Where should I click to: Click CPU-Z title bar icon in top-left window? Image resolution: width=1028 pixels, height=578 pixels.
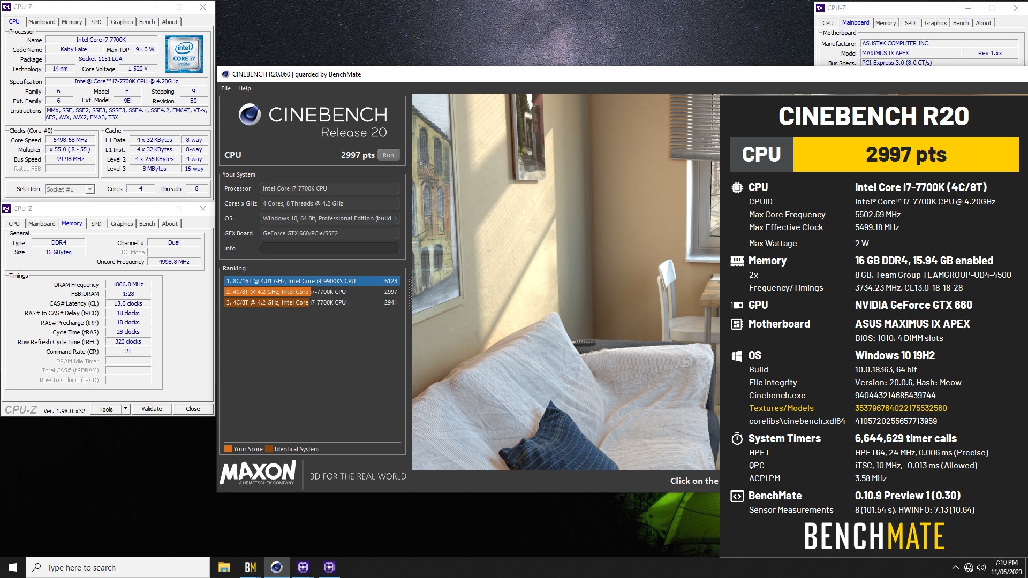(x=6, y=7)
